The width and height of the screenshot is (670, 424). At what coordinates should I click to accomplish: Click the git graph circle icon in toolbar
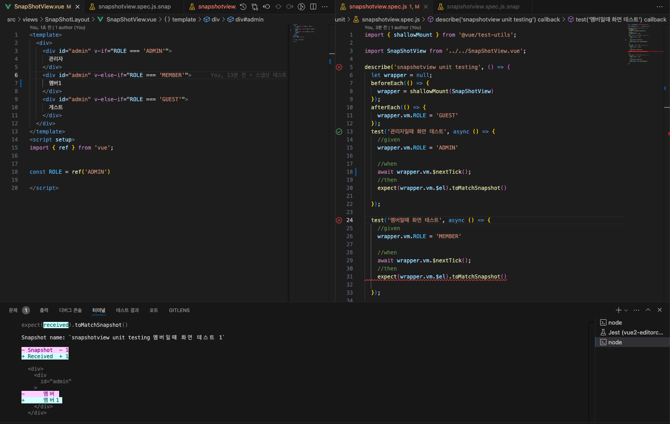pos(301,7)
